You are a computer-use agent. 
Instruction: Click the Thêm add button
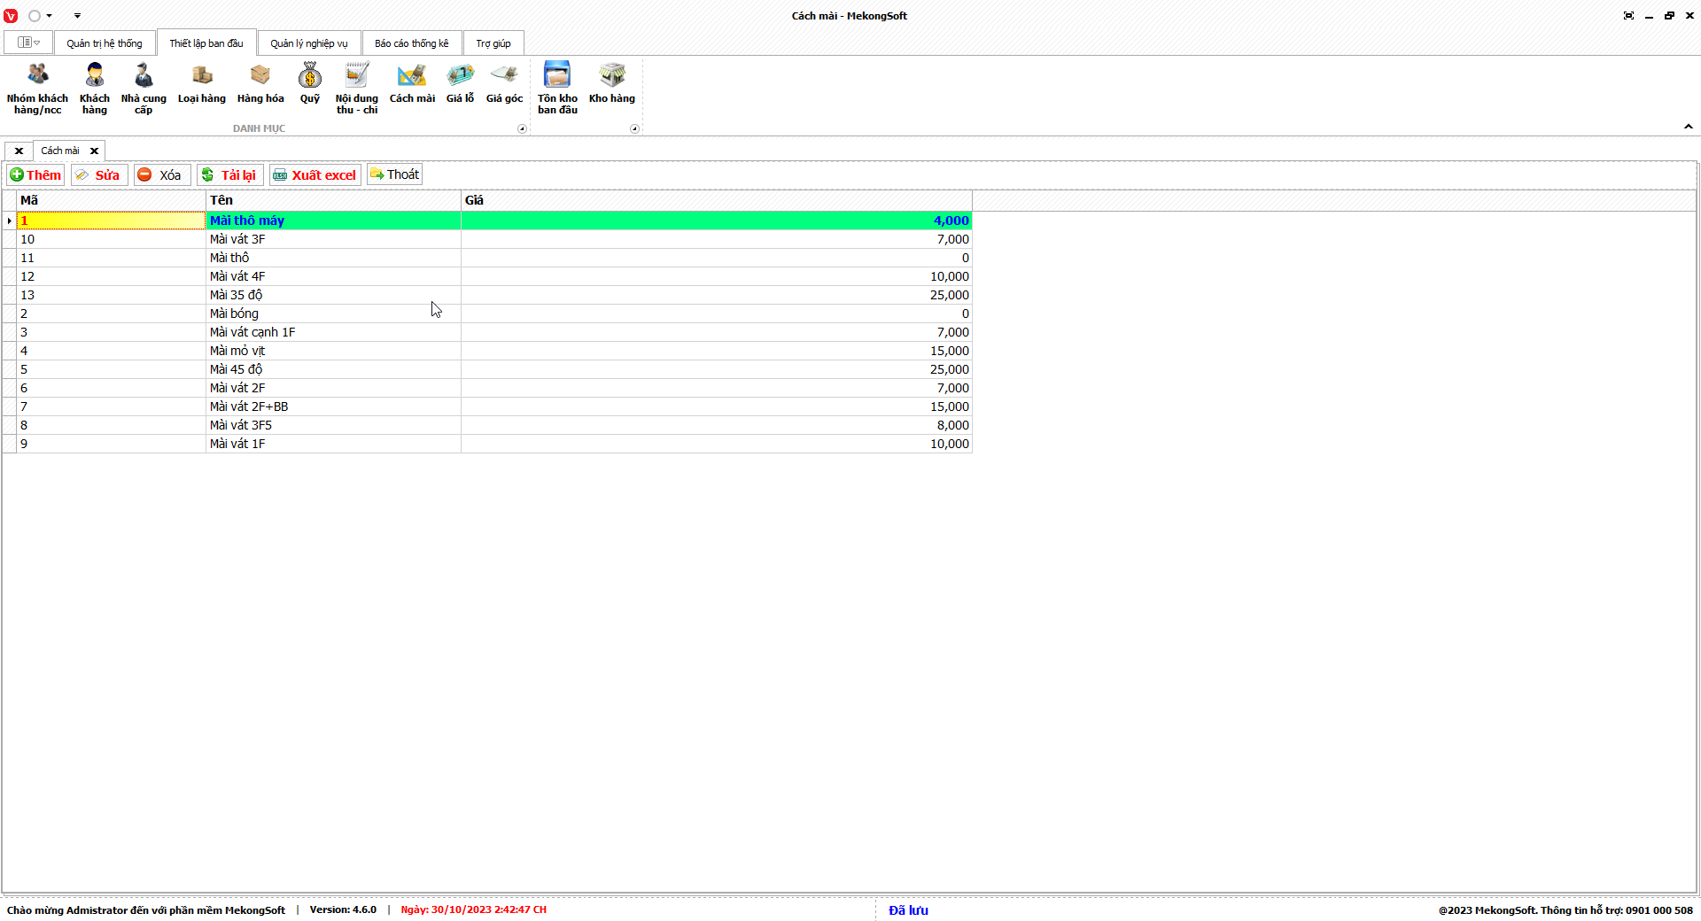35,174
